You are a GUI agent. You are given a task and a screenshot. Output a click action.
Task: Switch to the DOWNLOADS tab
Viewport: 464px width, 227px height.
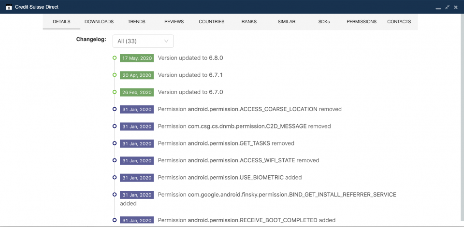pos(99,22)
